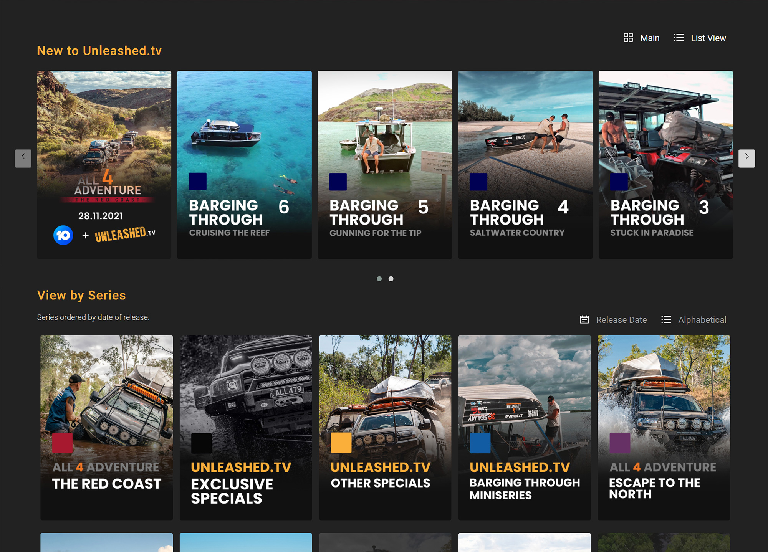
Task: Sort series by Release Date
Action: point(621,320)
